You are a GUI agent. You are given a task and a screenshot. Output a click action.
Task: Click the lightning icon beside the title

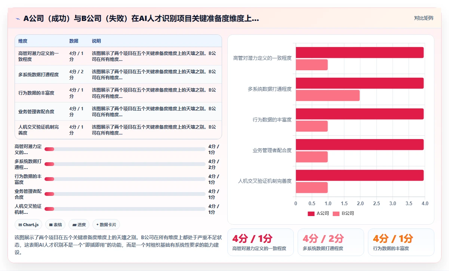18,18
